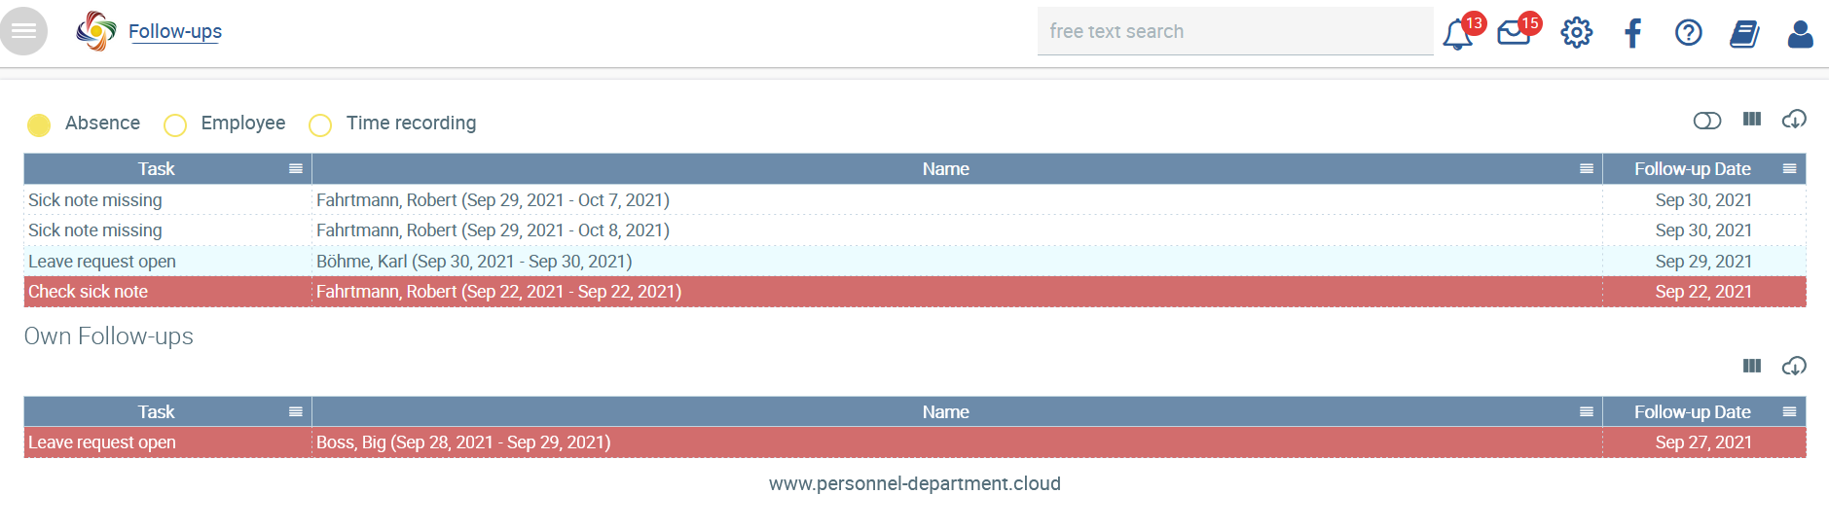Open the hamburger main menu
This screenshot has width=1829, height=530.
pyautogui.click(x=23, y=31)
